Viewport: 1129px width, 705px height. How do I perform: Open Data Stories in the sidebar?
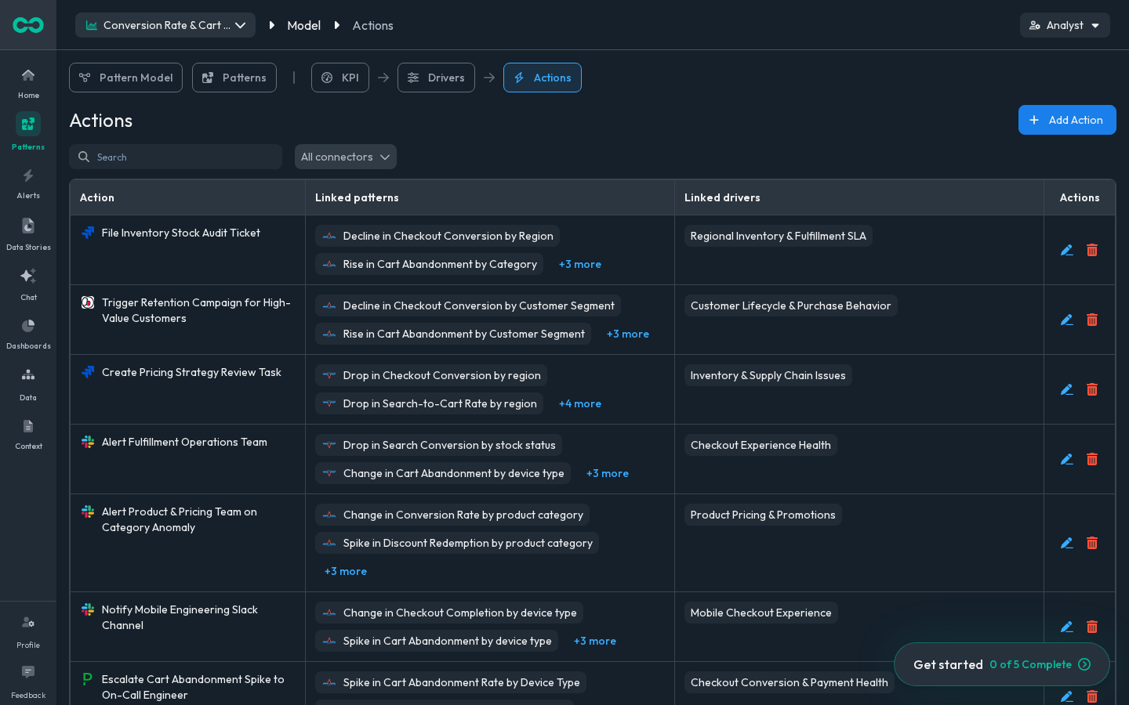tap(28, 233)
